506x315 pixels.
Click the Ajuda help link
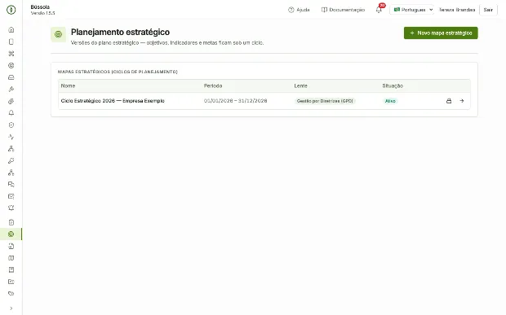click(x=299, y=10)
